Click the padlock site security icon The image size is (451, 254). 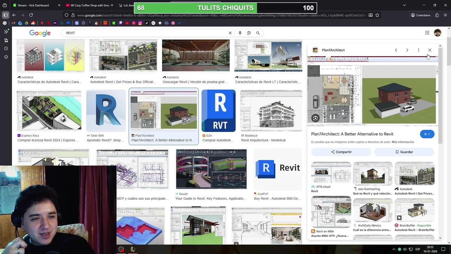(x=73, y=15)
